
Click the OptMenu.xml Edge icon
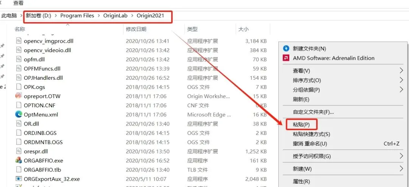click(x=18, y=114)
